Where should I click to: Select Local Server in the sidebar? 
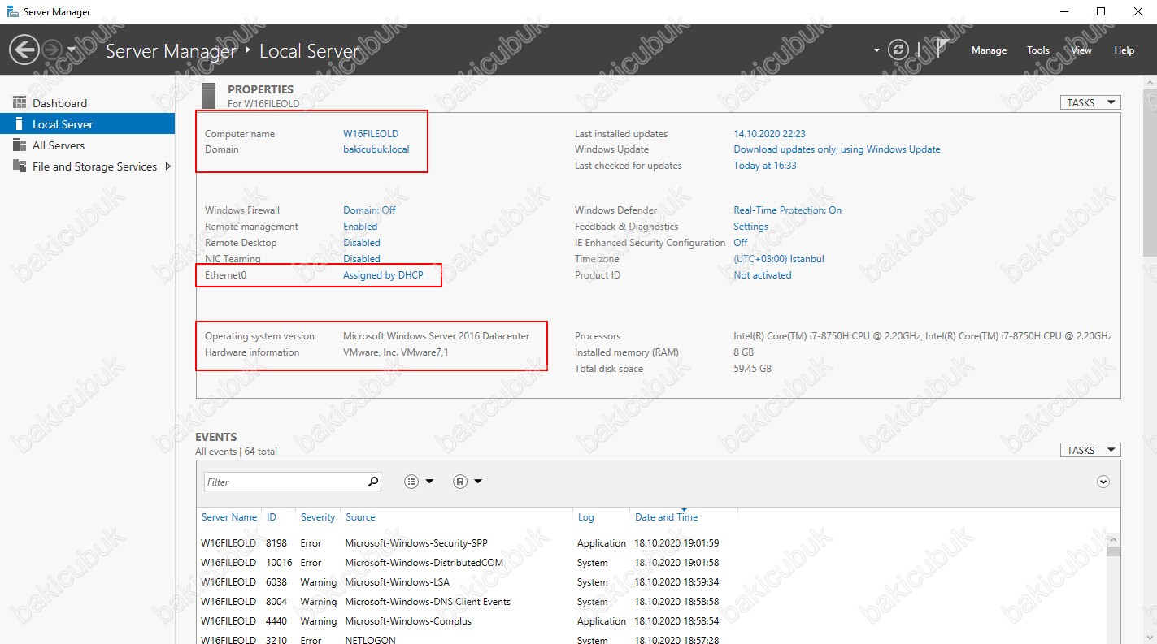(87, 124)
